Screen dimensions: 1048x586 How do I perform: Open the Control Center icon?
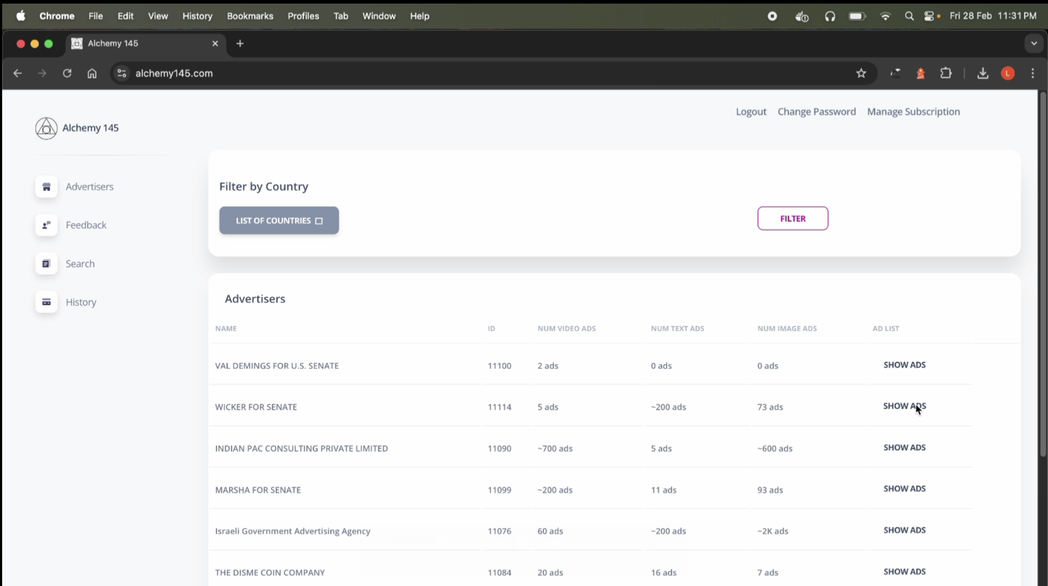point(929,16)
